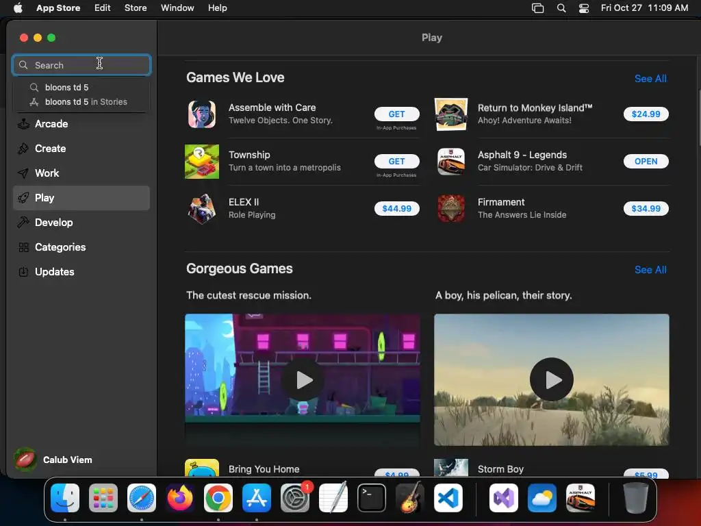Click the Calub Viem account avatar

coord(25,460)
